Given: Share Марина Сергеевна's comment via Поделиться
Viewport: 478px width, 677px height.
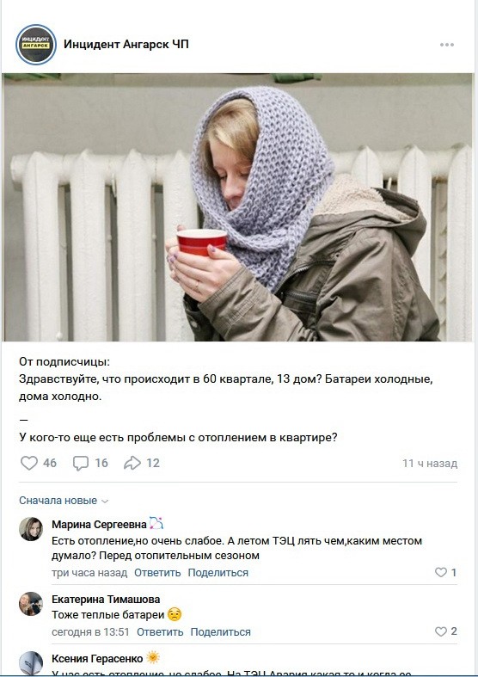Looking at the screenshot, I should [218, 573].
